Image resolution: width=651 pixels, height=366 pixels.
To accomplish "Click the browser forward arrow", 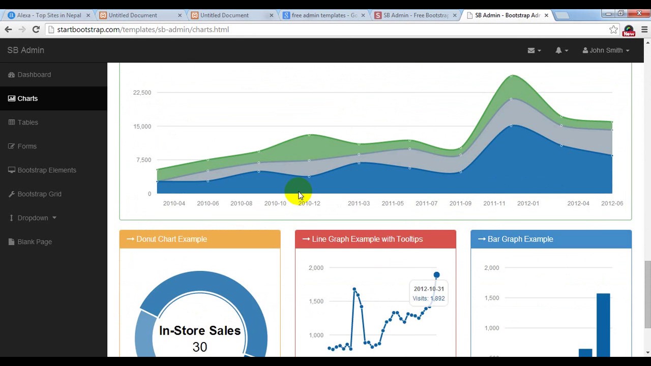I will point(22,29).
